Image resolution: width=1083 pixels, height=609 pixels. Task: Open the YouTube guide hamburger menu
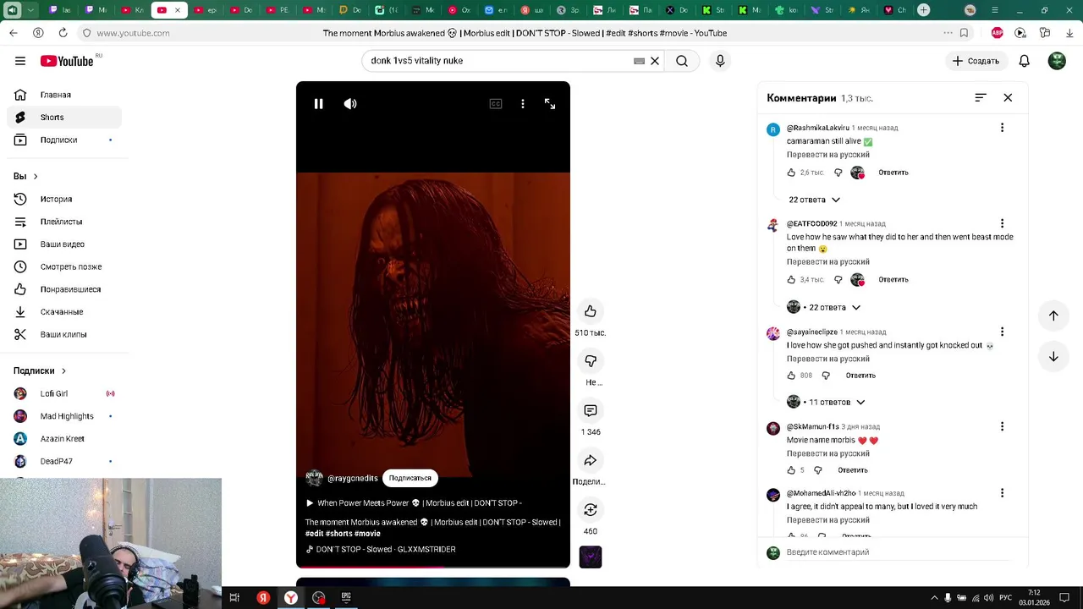[x=20, y=61]
